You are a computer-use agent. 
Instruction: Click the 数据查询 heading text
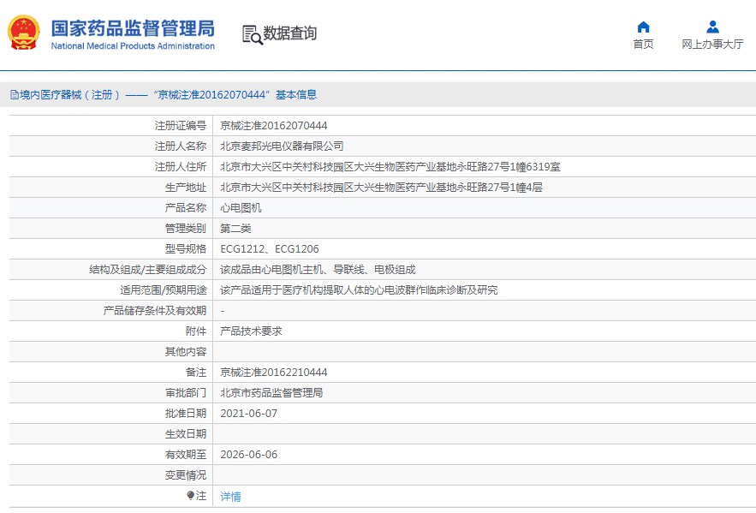(289, 33)
